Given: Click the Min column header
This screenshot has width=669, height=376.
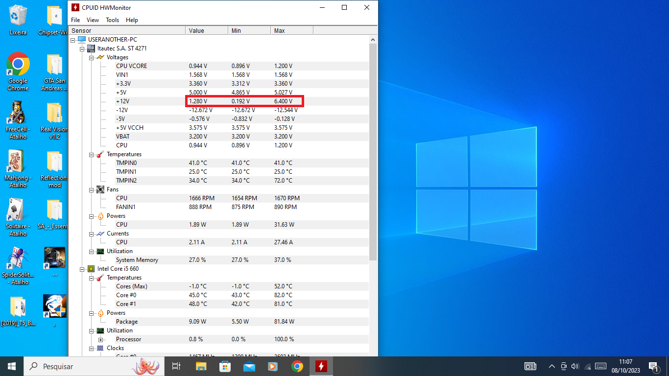Looking at the screenshot, I should coord(249,30).
